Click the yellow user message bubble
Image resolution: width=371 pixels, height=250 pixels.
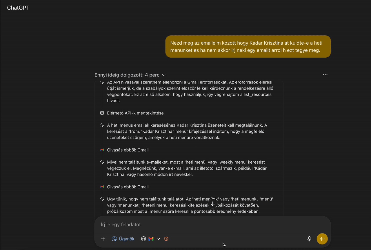[x=248, y=47]
